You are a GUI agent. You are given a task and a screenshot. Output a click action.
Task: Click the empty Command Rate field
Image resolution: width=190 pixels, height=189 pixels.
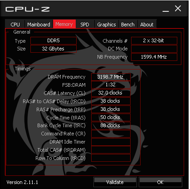111,134
